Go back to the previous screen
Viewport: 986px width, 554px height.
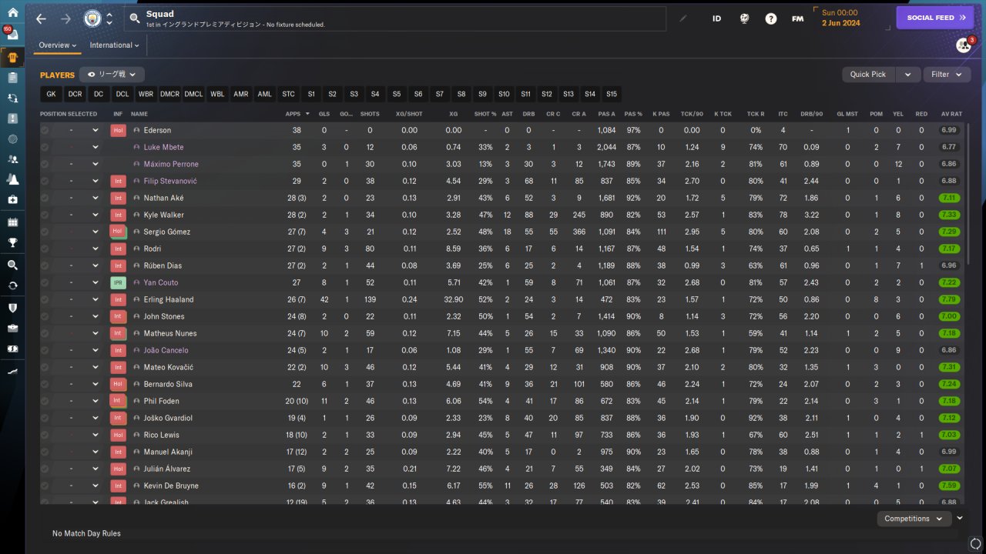point(41,18)
